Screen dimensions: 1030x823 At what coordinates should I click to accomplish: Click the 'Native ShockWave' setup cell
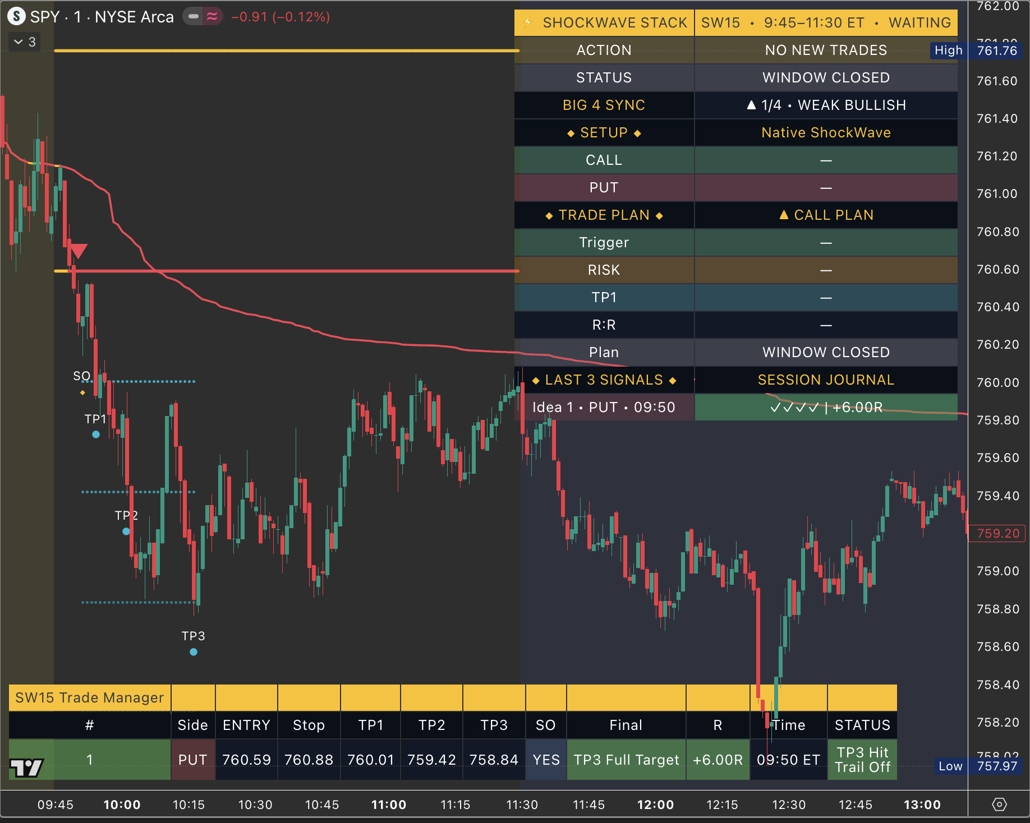826,132
